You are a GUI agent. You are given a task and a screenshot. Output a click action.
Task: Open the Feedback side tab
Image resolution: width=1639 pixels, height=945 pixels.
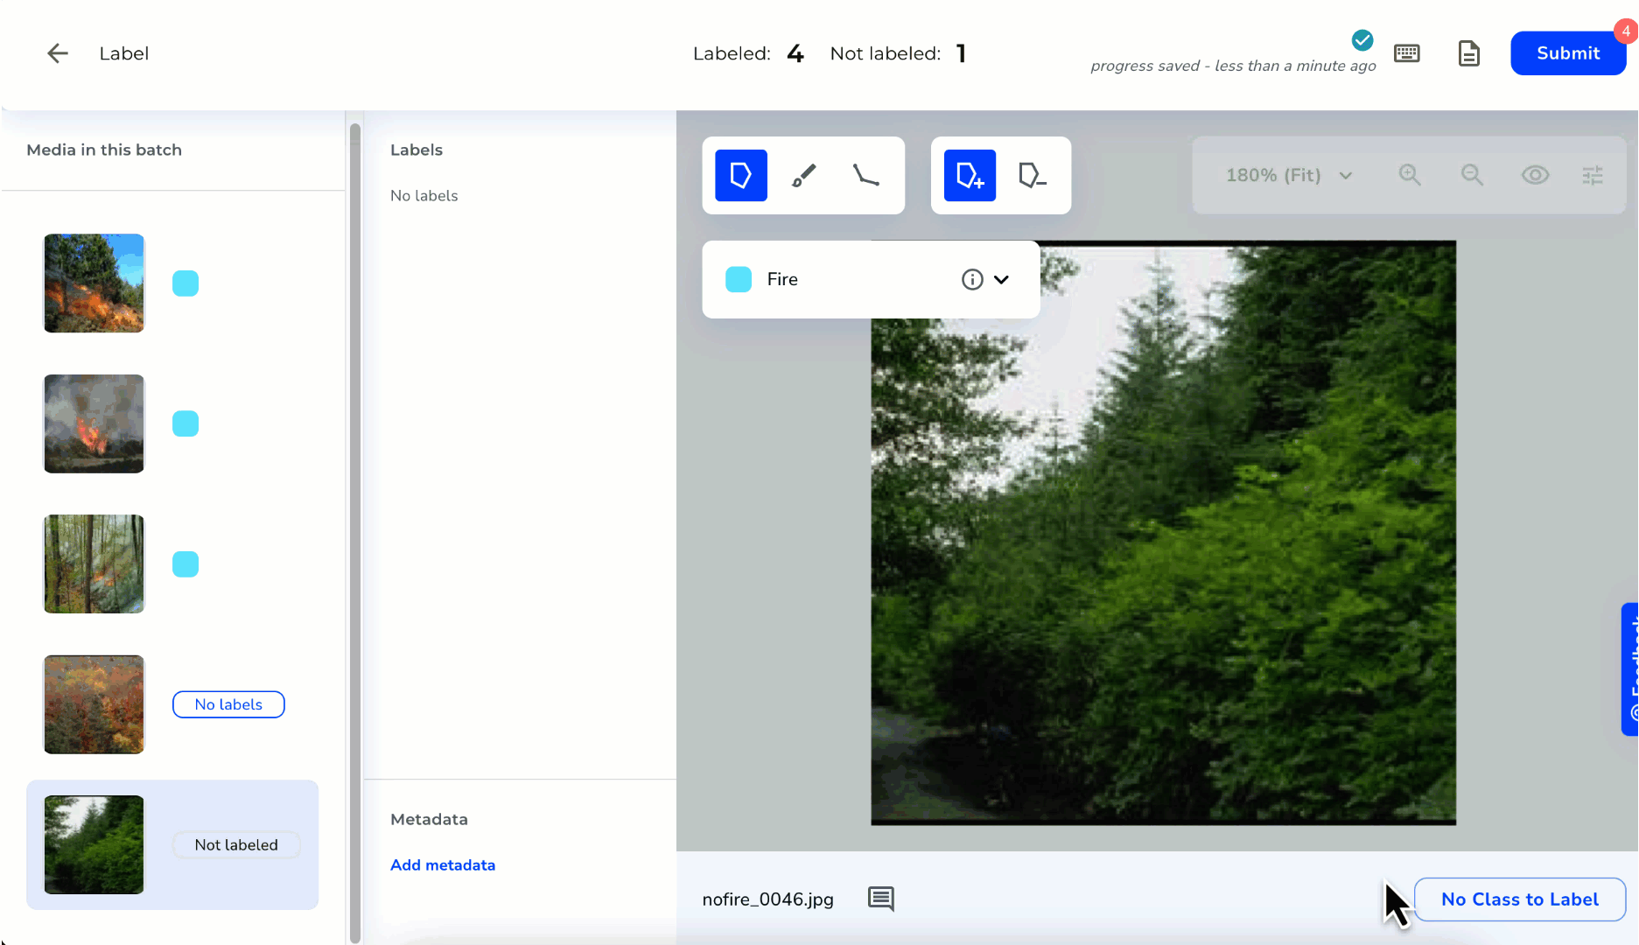[1630, 669]
